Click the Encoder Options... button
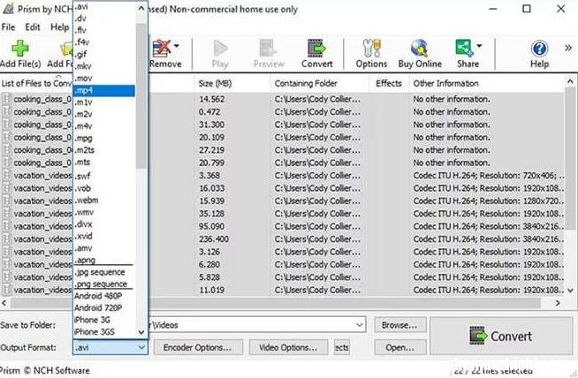Image resolution: width=578 pixels, height=378 pixels. point(198,347)
